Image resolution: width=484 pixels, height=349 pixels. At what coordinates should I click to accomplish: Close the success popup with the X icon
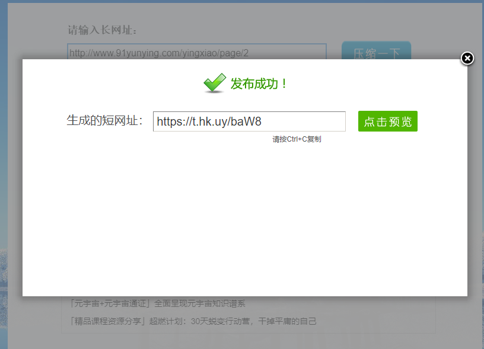467,58
